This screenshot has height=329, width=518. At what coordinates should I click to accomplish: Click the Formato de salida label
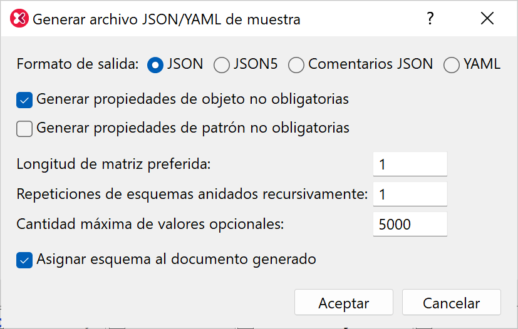(77, 64)
